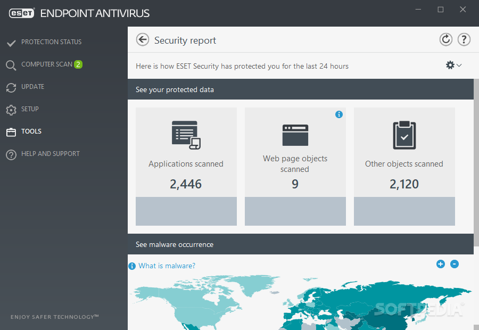Click the Web page objects scanned label
Viewport: 479px width, 330px height.
click(x=295, y=164)
